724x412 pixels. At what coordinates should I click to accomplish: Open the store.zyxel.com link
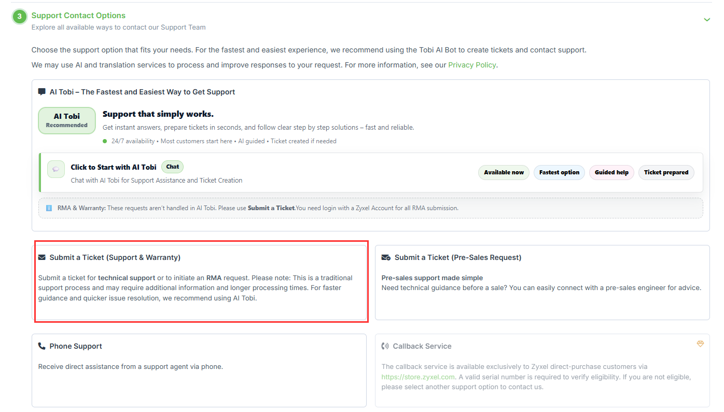[x=418, y=377]
